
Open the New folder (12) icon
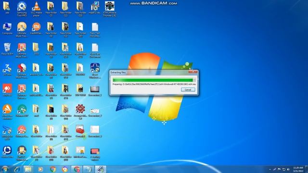coord(65,30)
